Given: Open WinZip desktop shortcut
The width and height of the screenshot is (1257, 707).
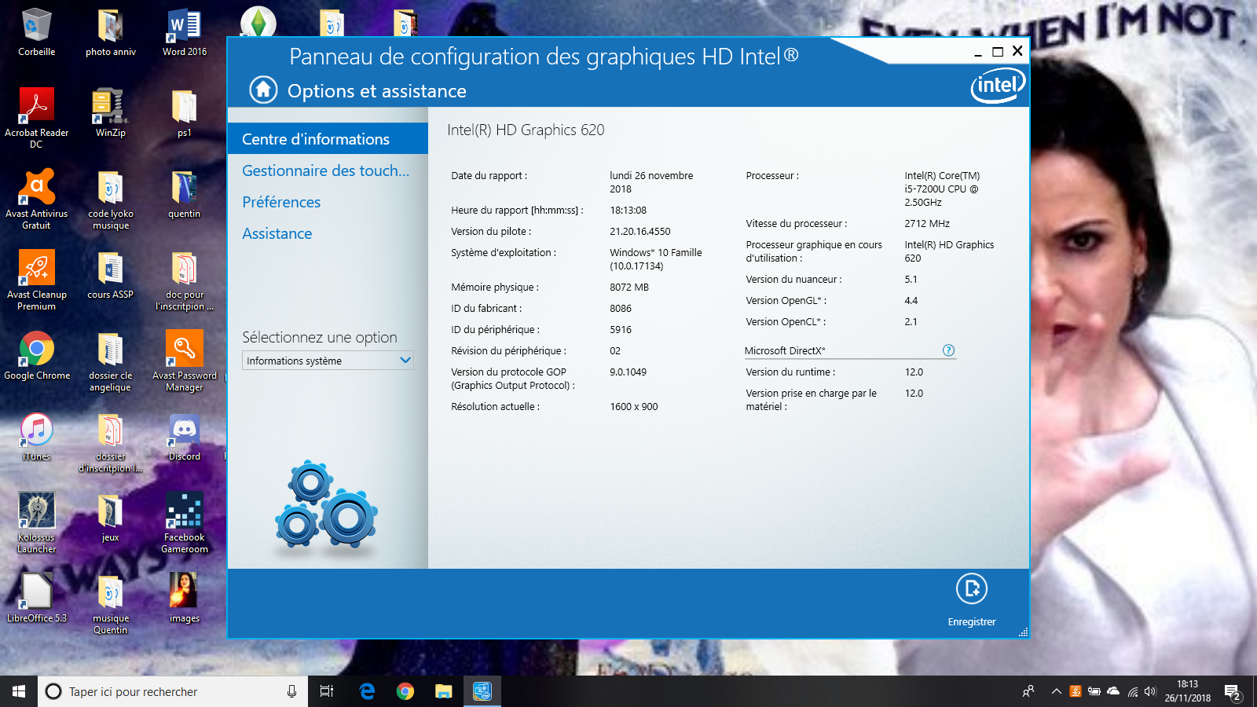Looking at the screenshot, I should (110, 114).
